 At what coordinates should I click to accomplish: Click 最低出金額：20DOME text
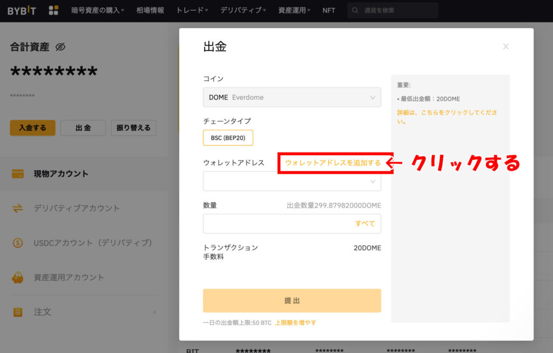(x=430, y=99)
